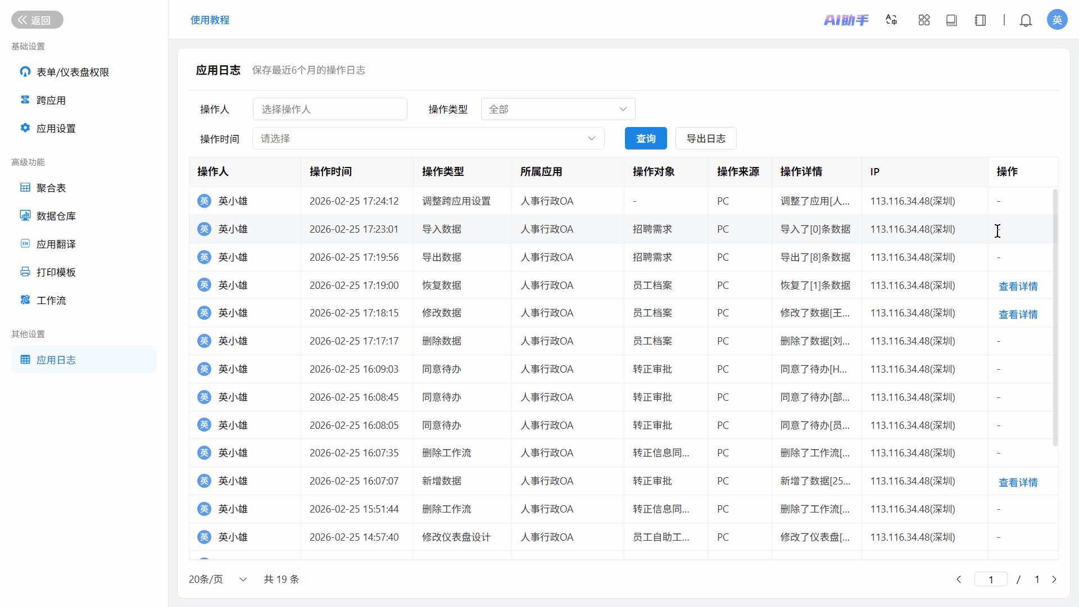The image size is (1079, 607).
Task: Click the language translate icon in header
Action: (891, 20)
